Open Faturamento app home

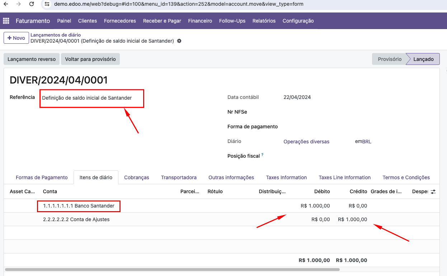coord(33,21)
